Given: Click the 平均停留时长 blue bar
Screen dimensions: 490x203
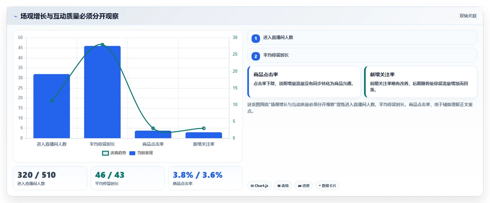Looking at the screenshot, I should coord(102,92).
